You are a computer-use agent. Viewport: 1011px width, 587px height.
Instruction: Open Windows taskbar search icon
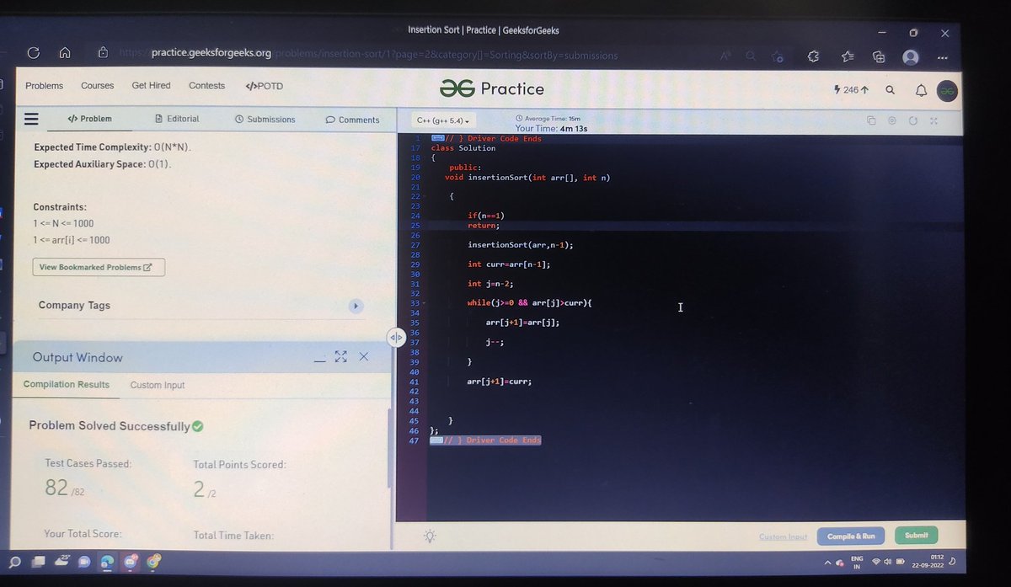point(15,560)
